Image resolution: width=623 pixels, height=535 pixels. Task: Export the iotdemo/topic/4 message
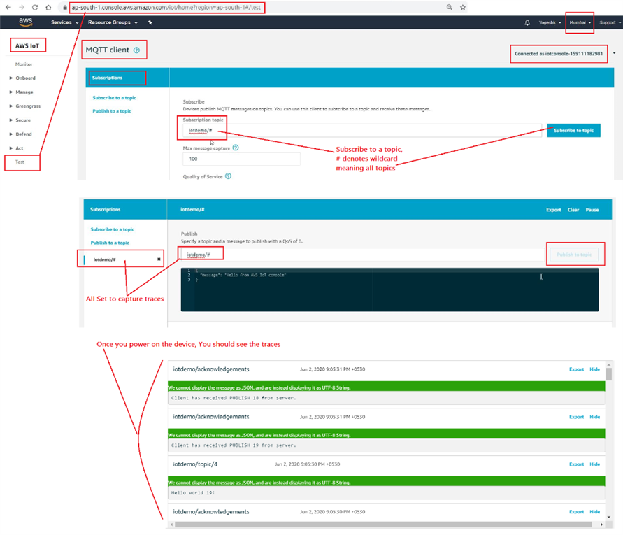(577, 464)
